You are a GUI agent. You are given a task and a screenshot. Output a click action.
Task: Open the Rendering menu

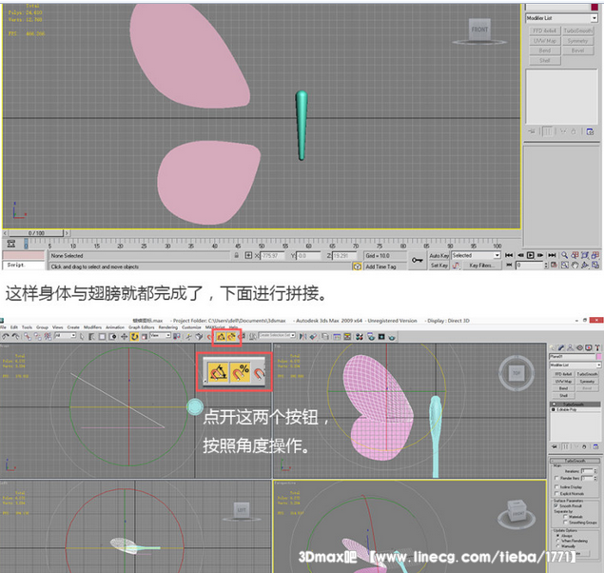pos(168,327)
